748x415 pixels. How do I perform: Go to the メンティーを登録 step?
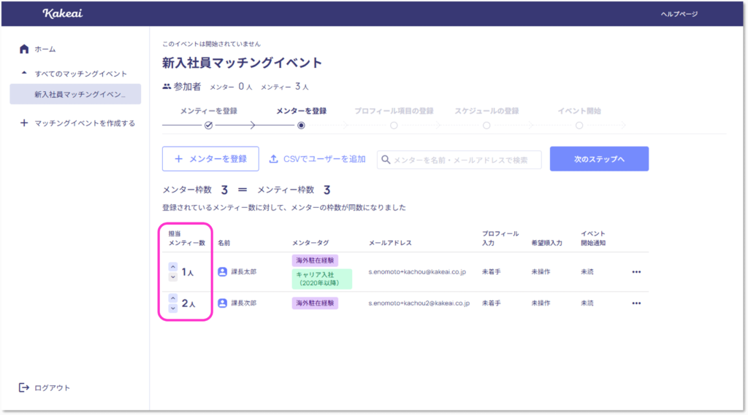[208, 125]
